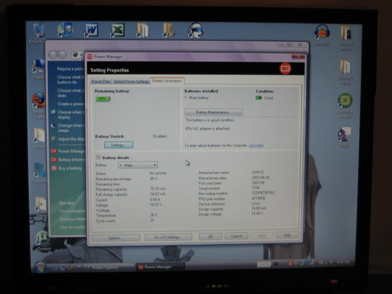Screen dimensions: 392x294
Task: Open Chrissy's Music folder
Action: (x=346, y=34)
